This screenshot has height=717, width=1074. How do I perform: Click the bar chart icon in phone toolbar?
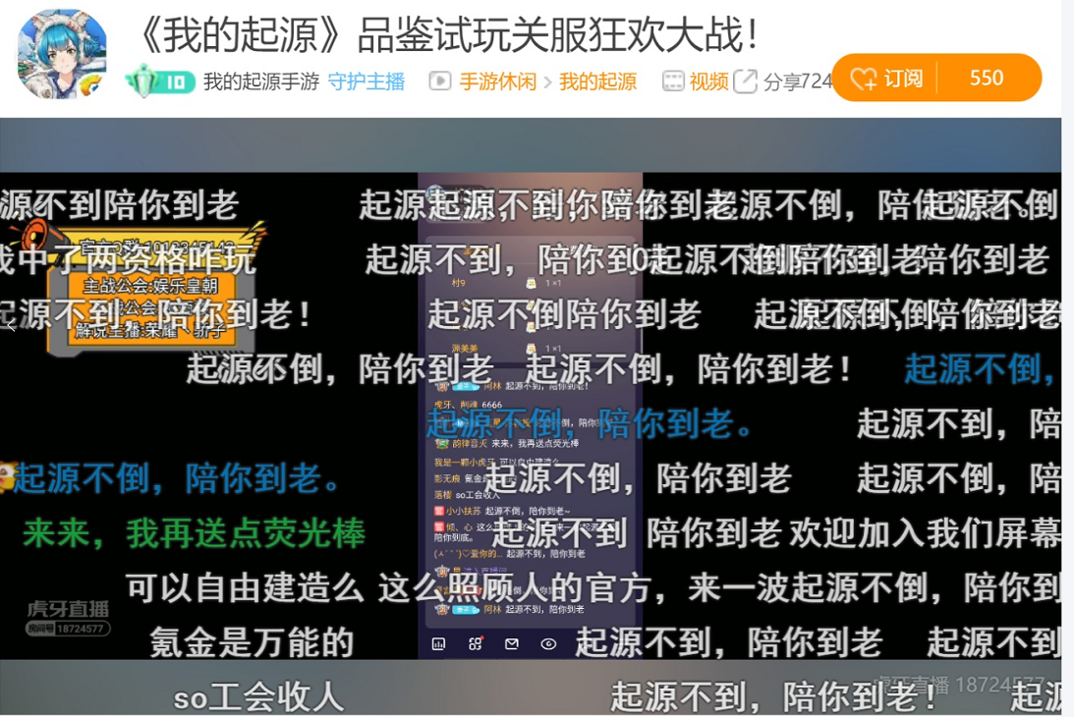pyautogui.click(x=438, y=643)
